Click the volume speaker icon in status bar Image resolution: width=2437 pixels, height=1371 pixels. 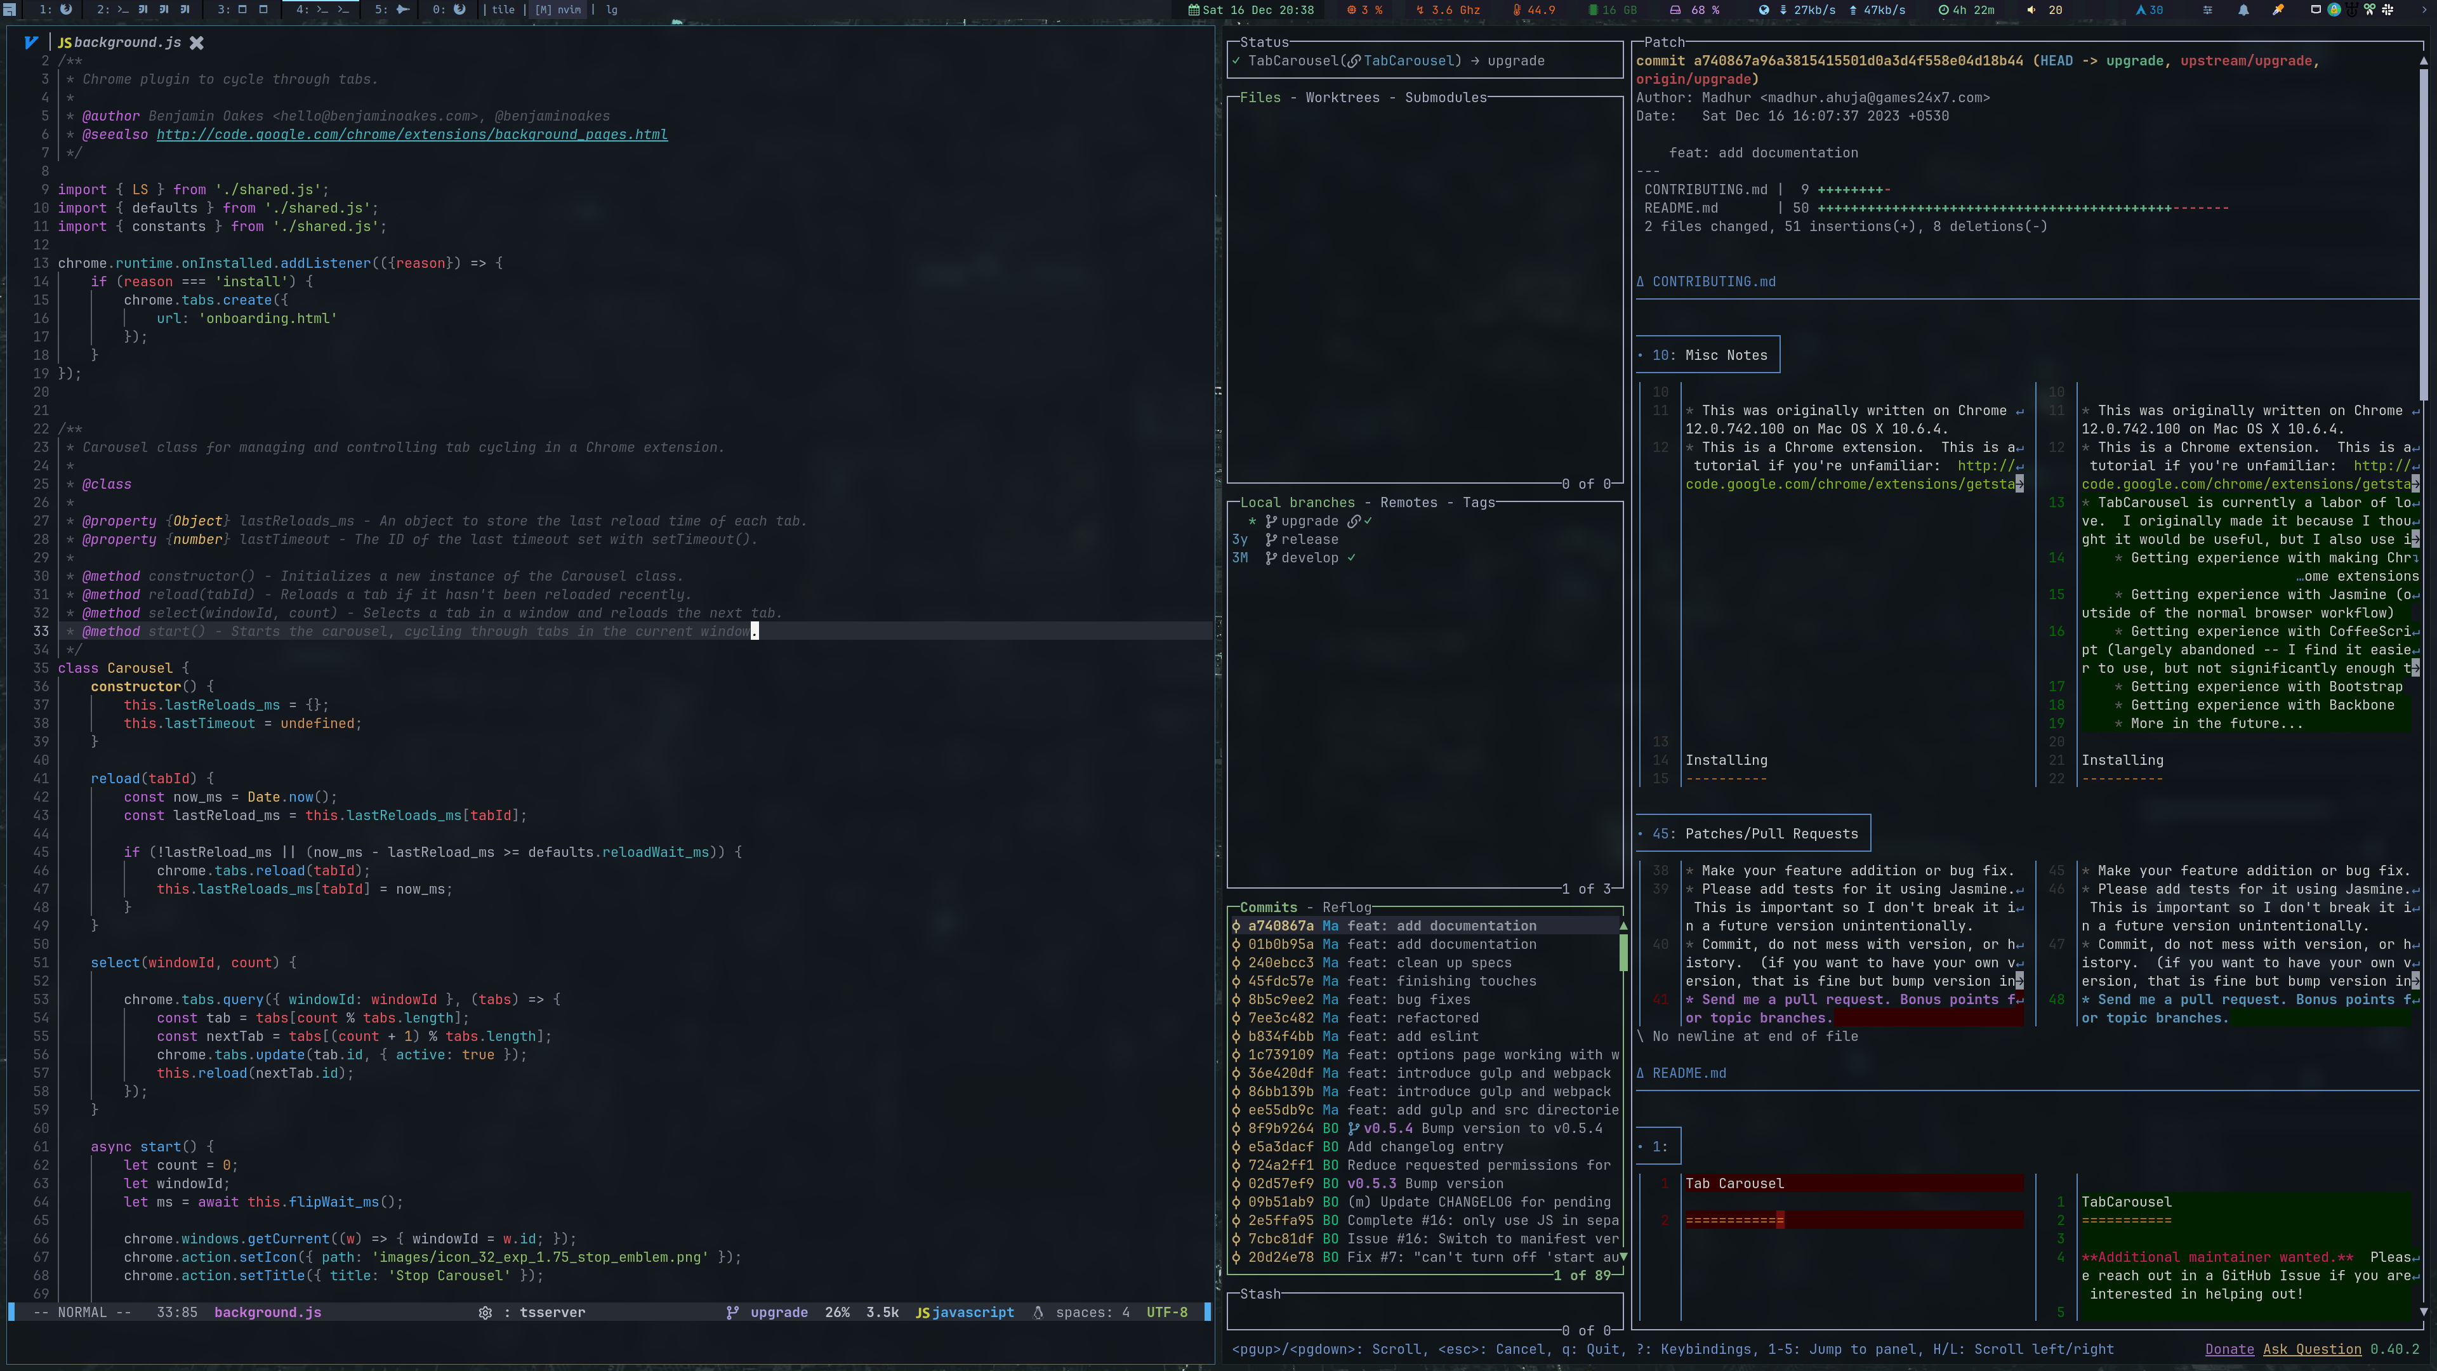(2031, 10)
